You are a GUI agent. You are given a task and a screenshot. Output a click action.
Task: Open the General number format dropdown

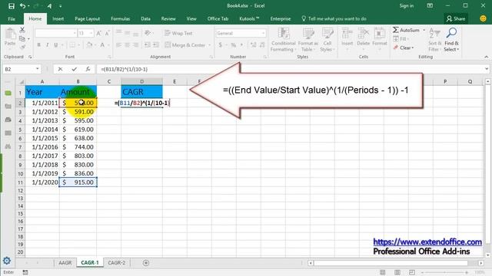click(263, 33)
